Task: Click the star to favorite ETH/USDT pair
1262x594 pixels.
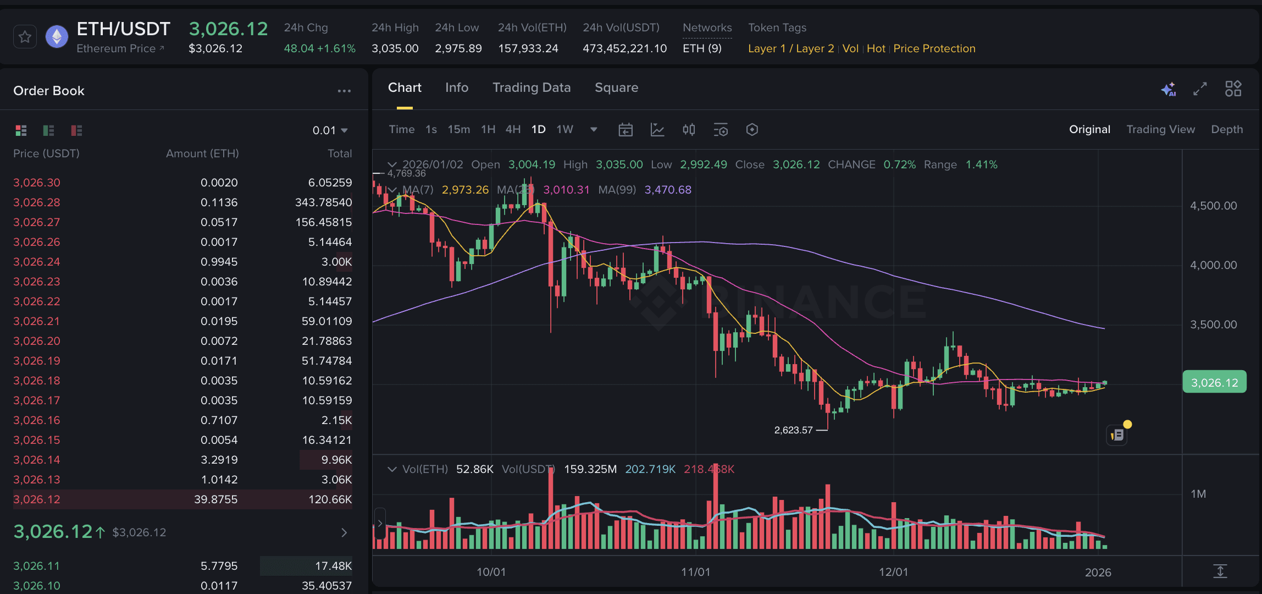Action: [x=24, y=36]
